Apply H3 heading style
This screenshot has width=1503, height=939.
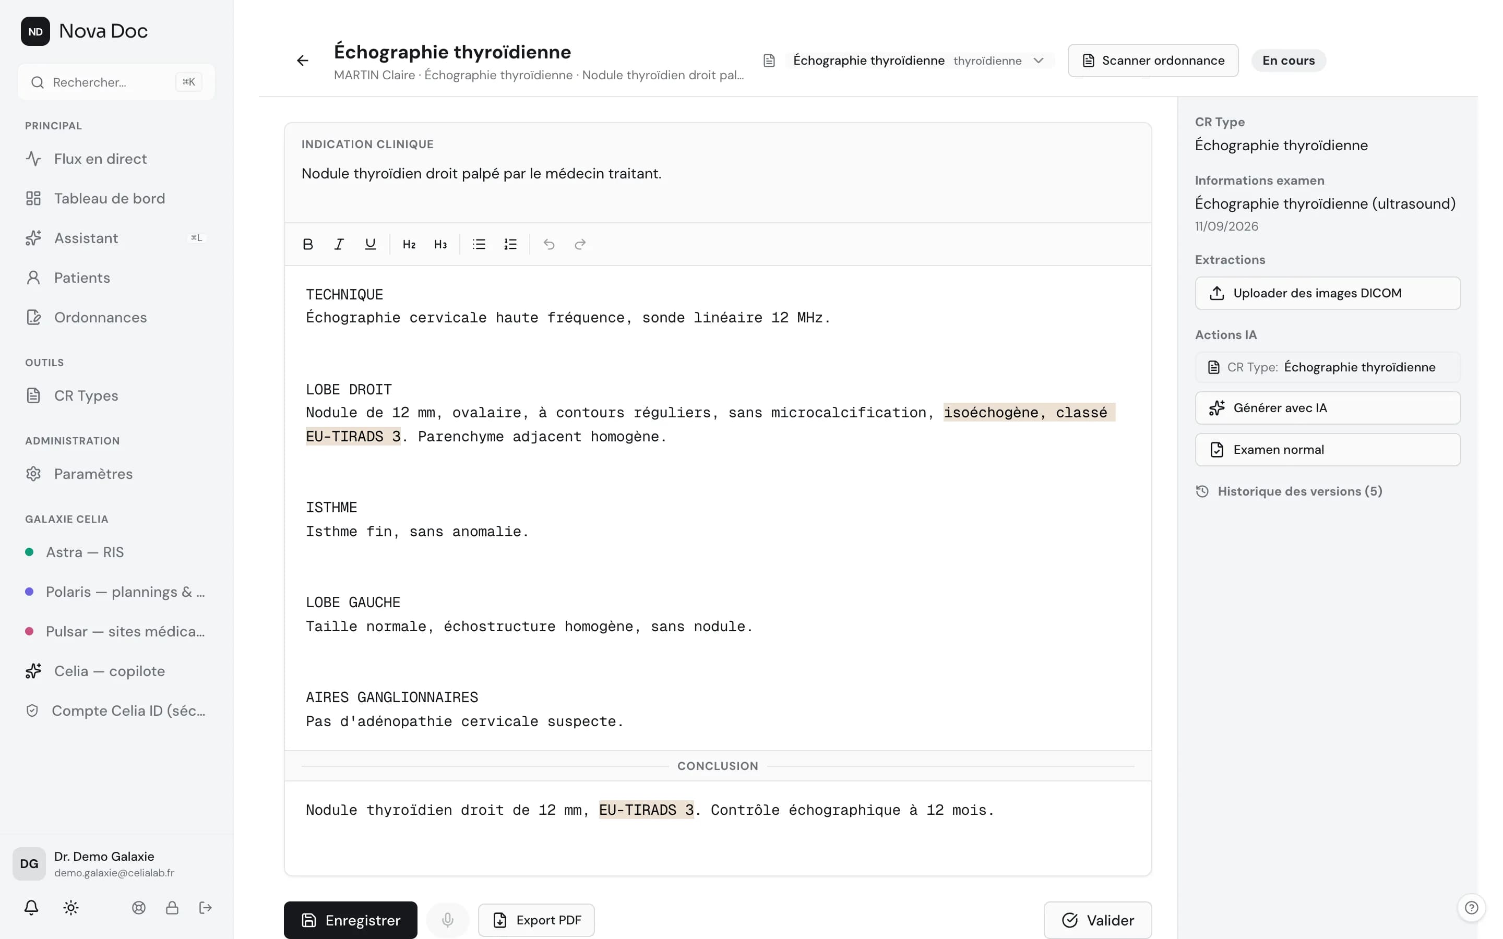click(x=440, y=244)
